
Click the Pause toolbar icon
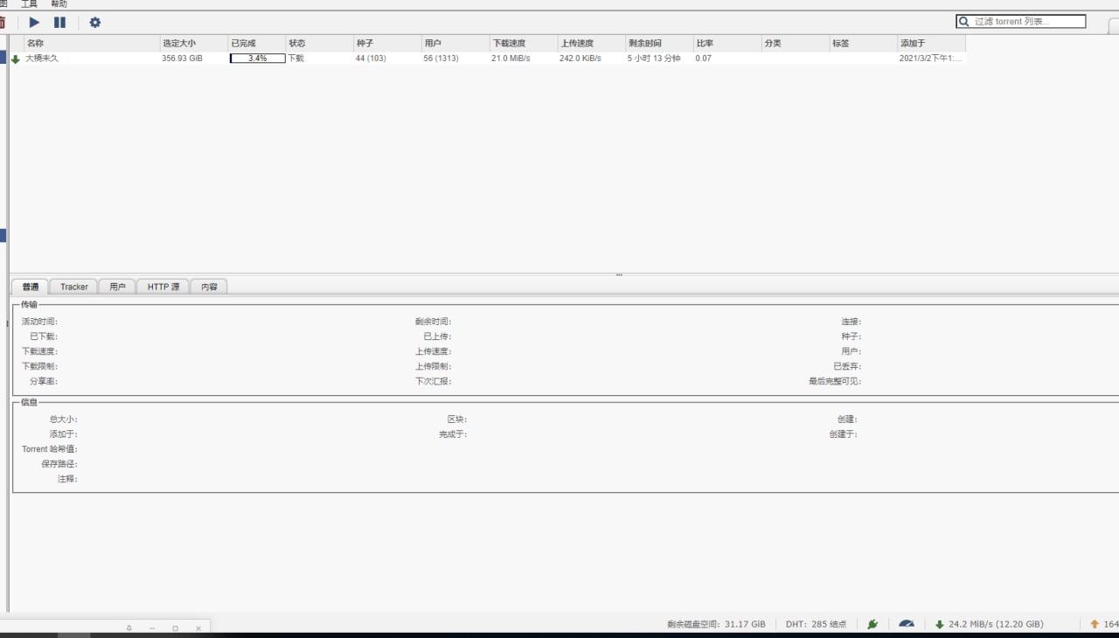pos(59,23)
